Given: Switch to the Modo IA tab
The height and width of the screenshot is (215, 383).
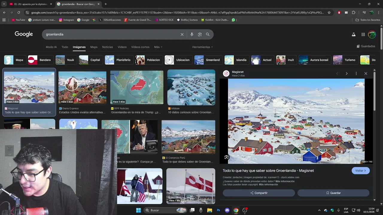Looking at the screenshot, I should [51, 47].
